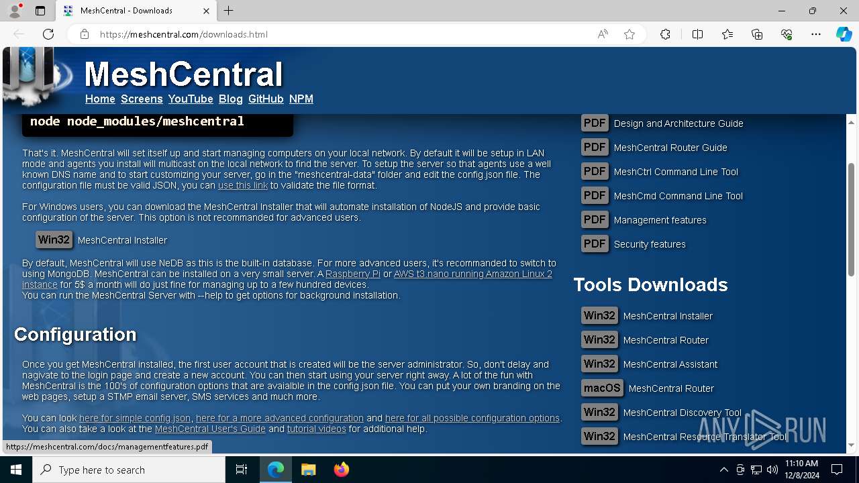Click the Win32 badge for MeshCentral Discovery Tool

point(599,412)
